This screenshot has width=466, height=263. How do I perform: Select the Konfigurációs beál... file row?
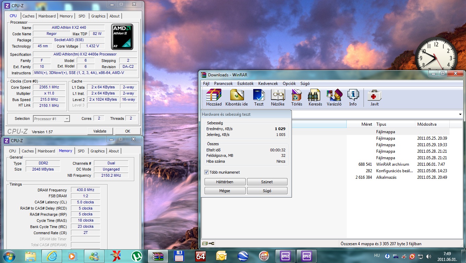coord(326,171)
